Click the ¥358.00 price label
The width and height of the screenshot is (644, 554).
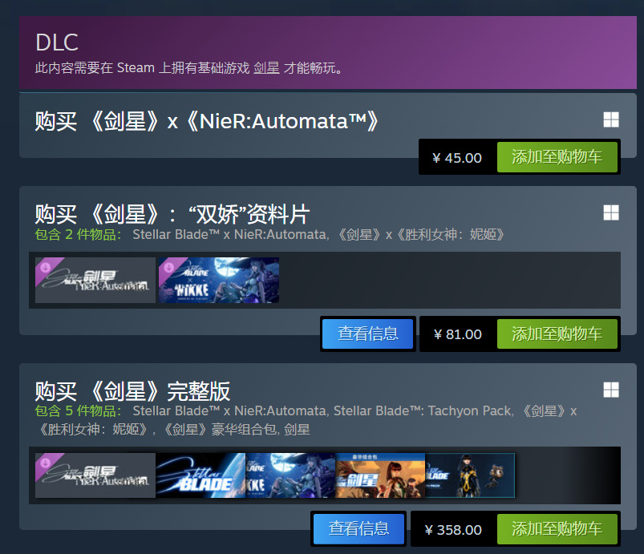click(453, 530)
